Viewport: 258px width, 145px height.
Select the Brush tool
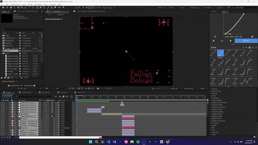[x=48, y=8]
